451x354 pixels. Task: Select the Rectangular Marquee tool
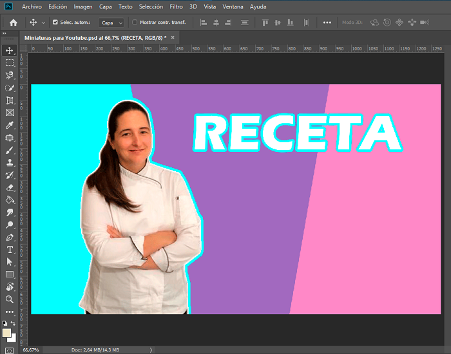point(10,62)
